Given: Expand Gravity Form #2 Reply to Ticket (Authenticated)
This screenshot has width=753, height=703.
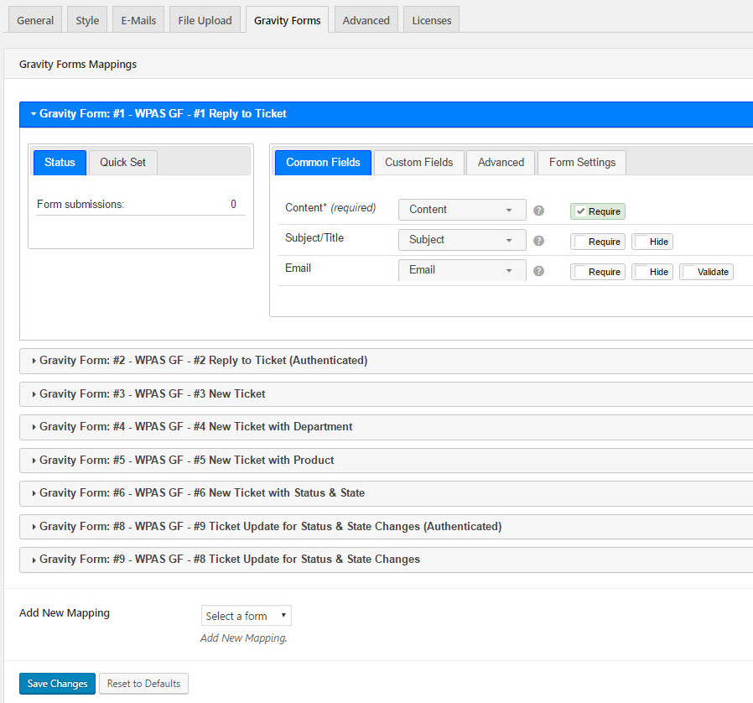Looking at the screenshot, I should [x=386, y=361].
